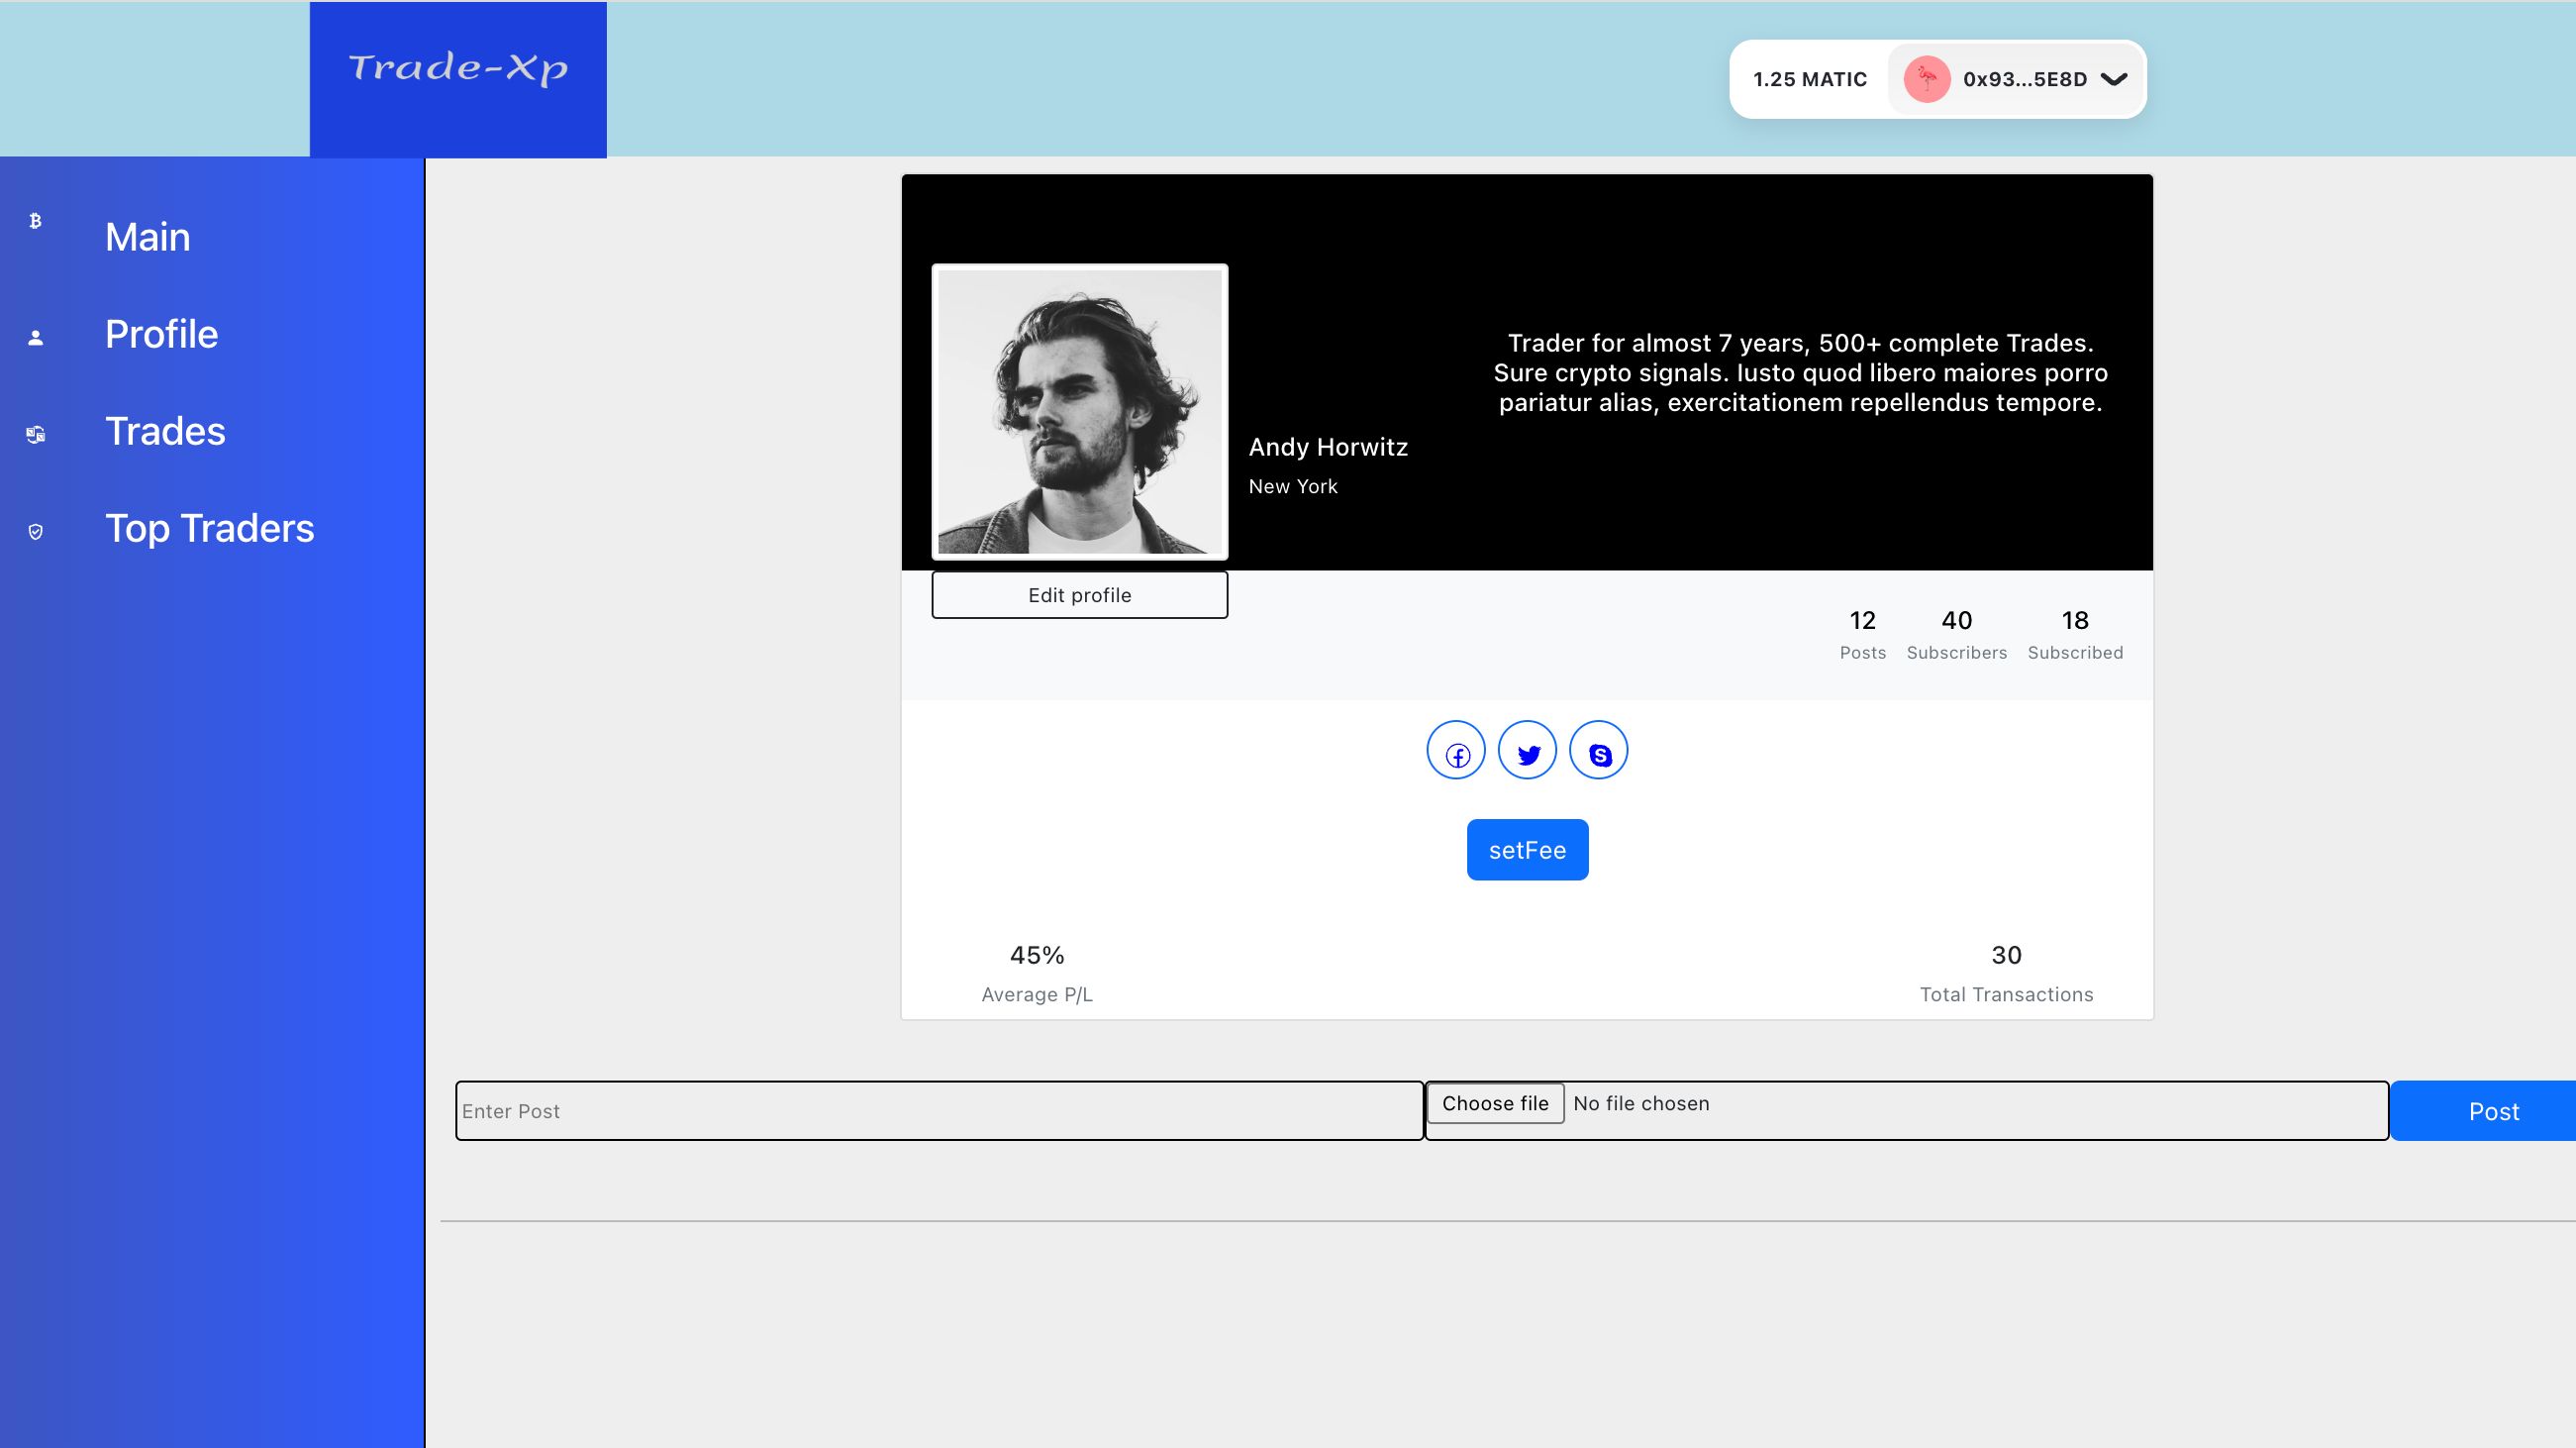2576x1448 pixels.
Task: Click the Twitter icon on profile
Action: [1527, 751]
